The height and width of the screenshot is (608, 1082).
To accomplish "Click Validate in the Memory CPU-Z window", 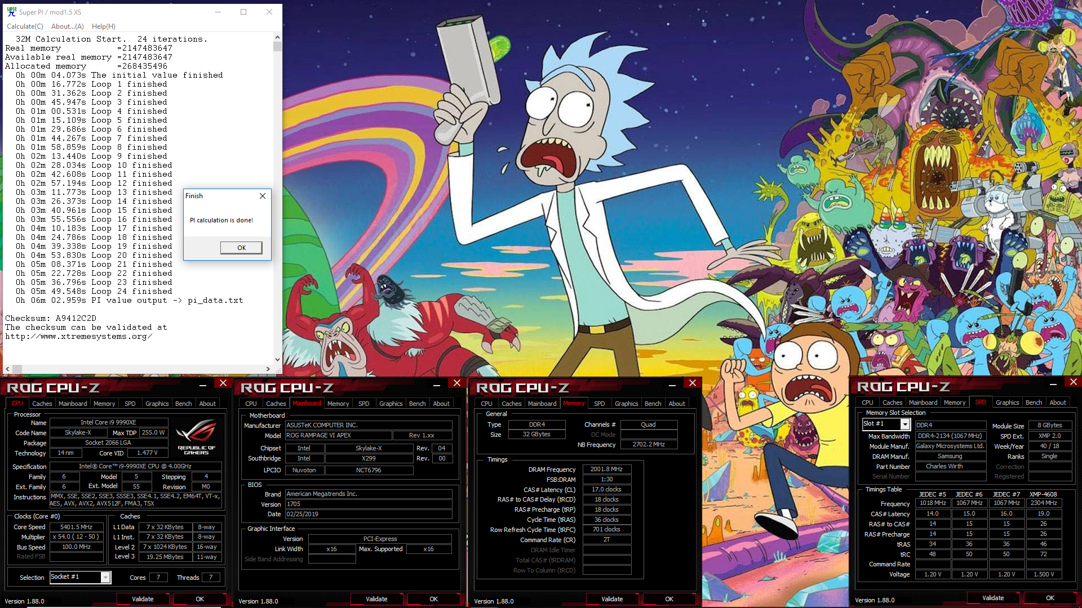I will click(x=612, y=599).
